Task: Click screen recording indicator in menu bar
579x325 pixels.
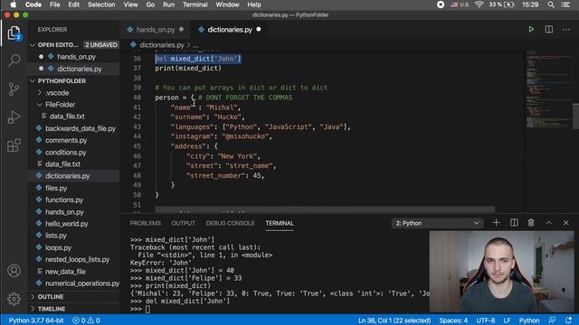Action: click(441, 5)
